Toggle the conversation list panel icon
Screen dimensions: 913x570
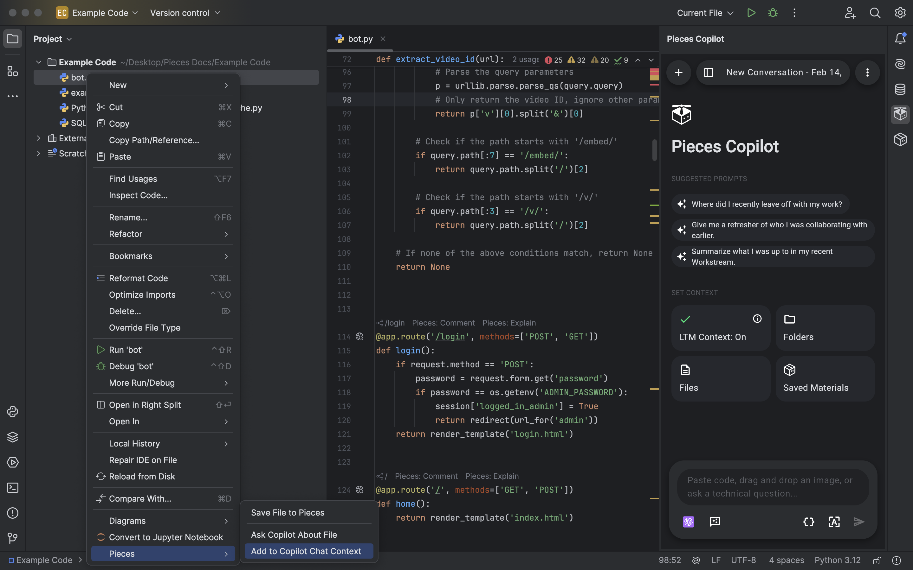709,73
